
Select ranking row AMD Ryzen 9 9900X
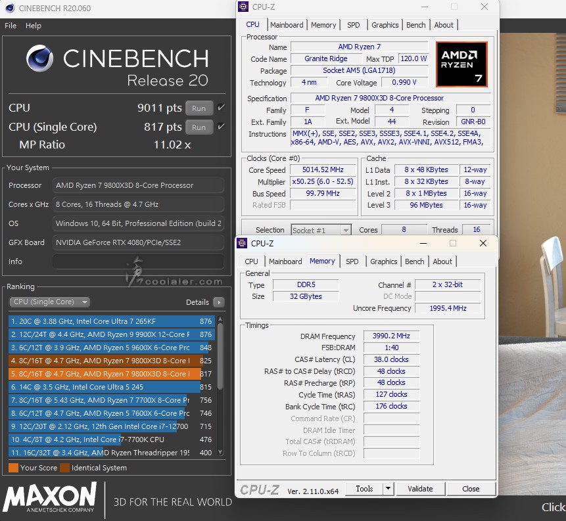[x=112, y=334]
